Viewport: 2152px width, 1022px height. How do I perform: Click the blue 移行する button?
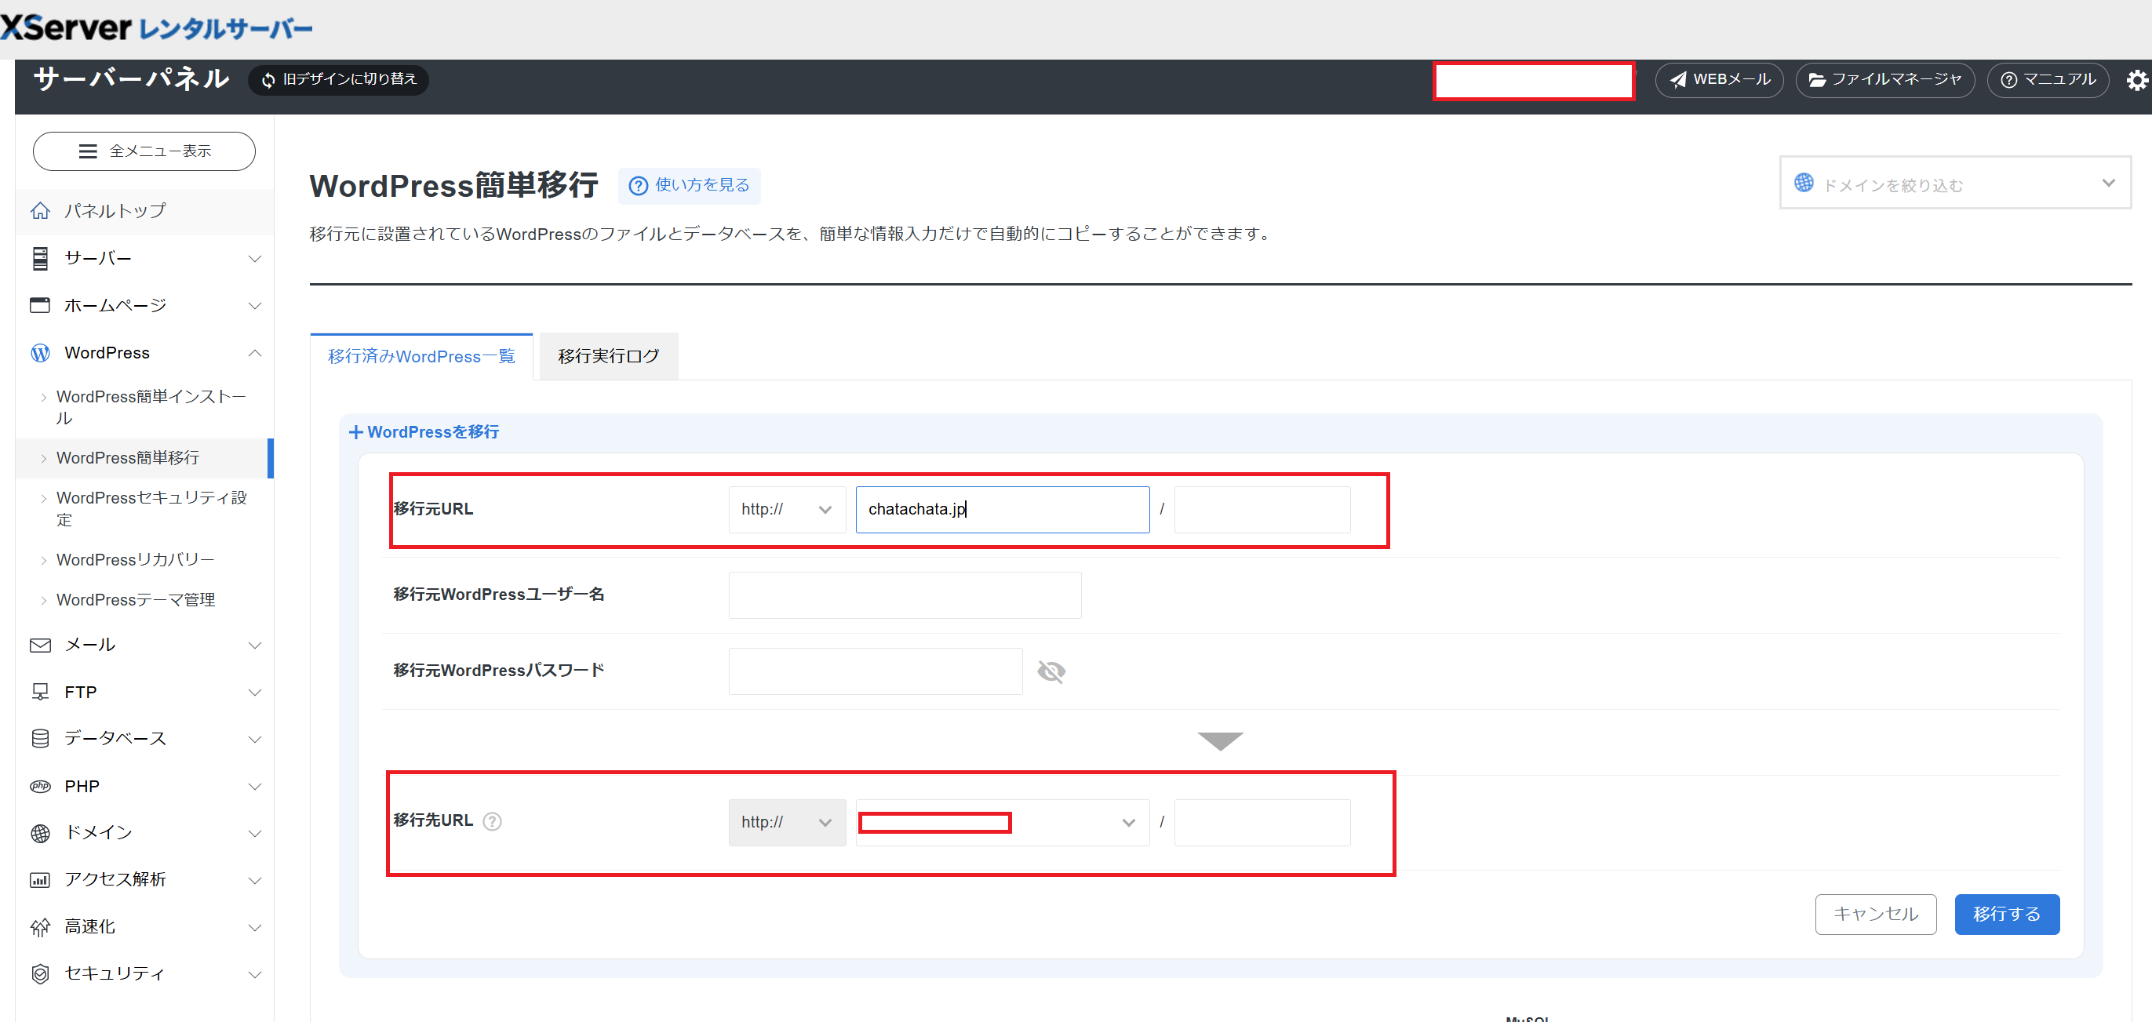[x=2006, y=915]
